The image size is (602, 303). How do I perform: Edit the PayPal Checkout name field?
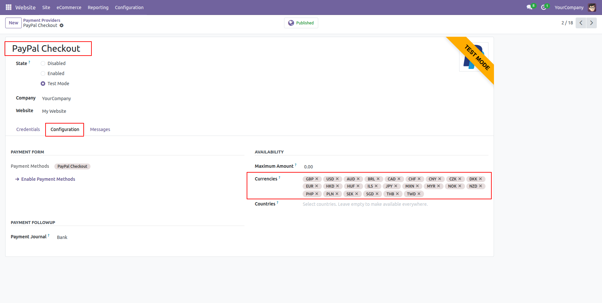[x=46, y=48]
